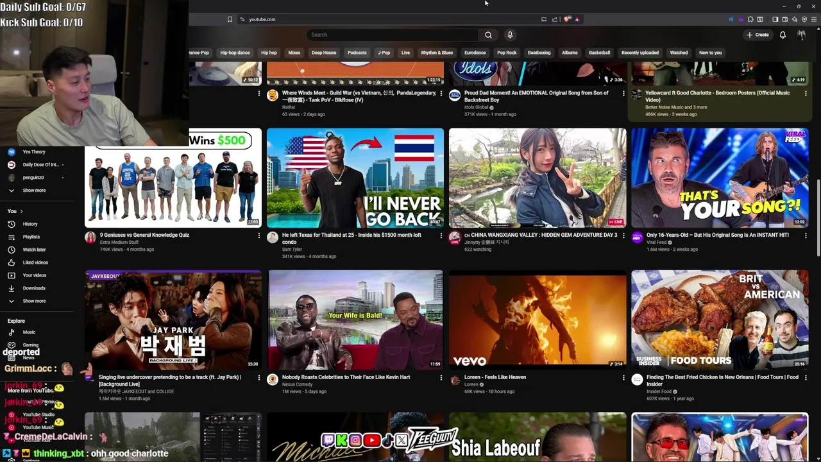This screenshot has height=462, width=821.
Task: Play the Jay Park Background Live thumbnail
Action: point(173,320)
